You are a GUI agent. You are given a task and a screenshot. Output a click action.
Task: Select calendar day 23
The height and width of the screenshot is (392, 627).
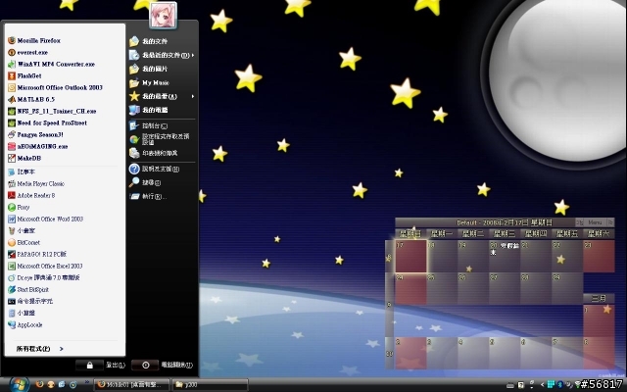tap(599, 257)
